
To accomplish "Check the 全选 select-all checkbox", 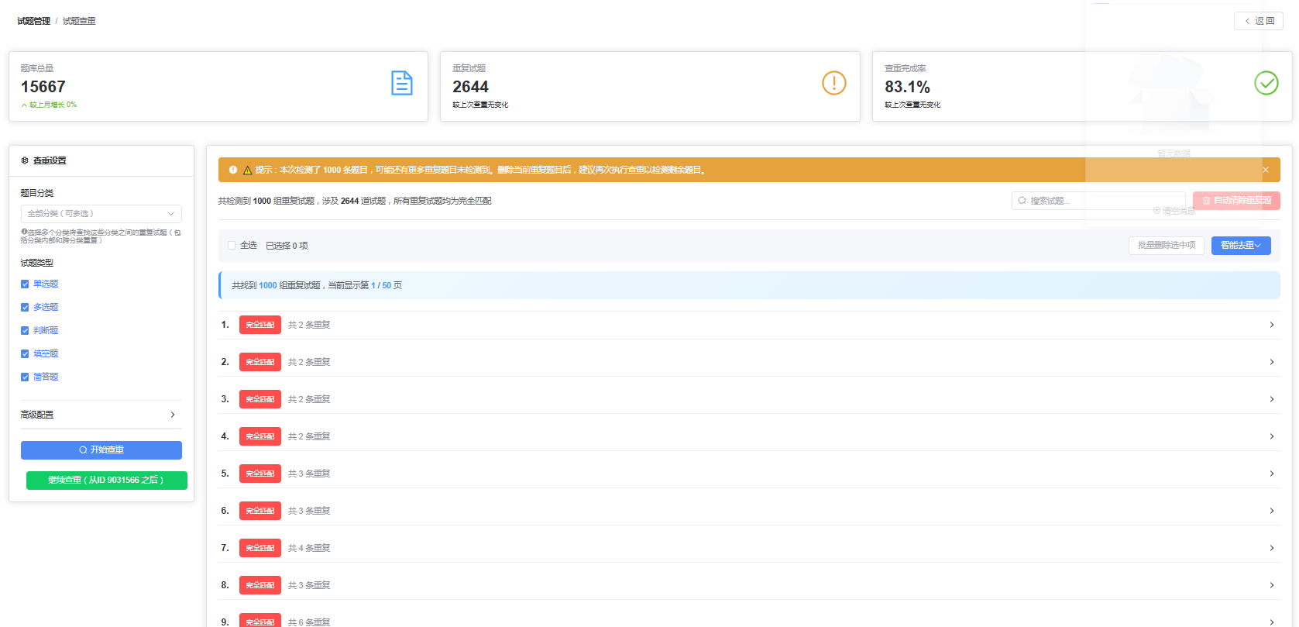I will 232,246.
